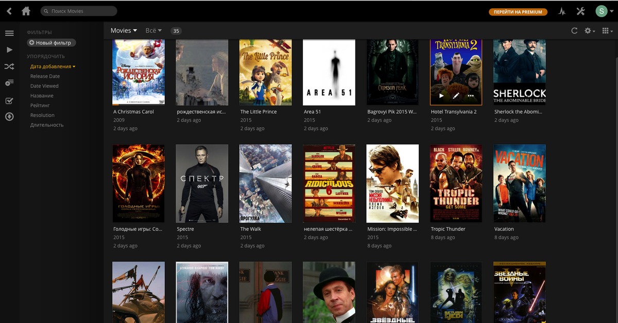
Task: Open the grid view mode dropdown
Action: (606, 31)
